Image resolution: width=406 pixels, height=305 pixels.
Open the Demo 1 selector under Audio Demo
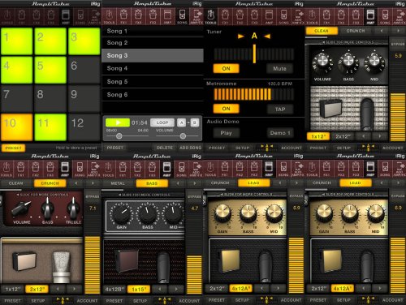[280, 133]
